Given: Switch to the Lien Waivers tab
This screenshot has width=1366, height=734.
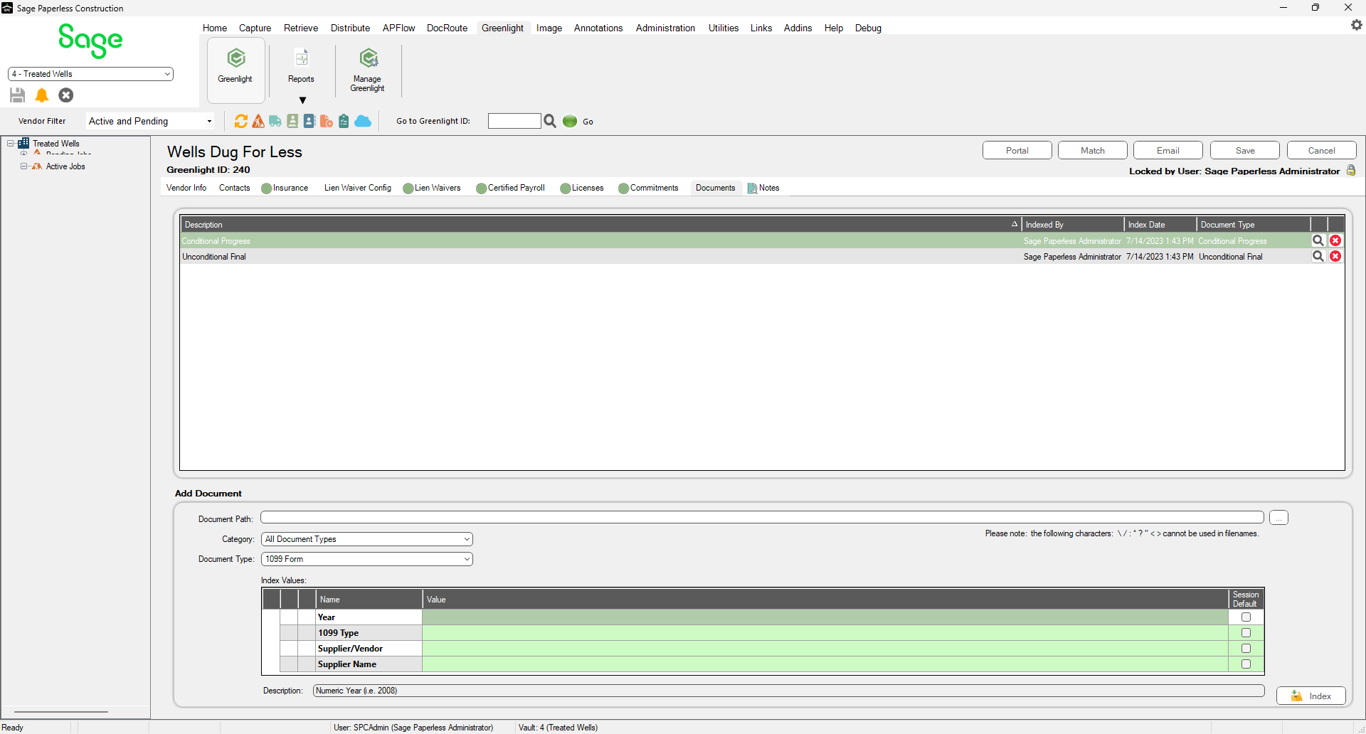Looking at the screenshot, I should (x=432, y=188).
